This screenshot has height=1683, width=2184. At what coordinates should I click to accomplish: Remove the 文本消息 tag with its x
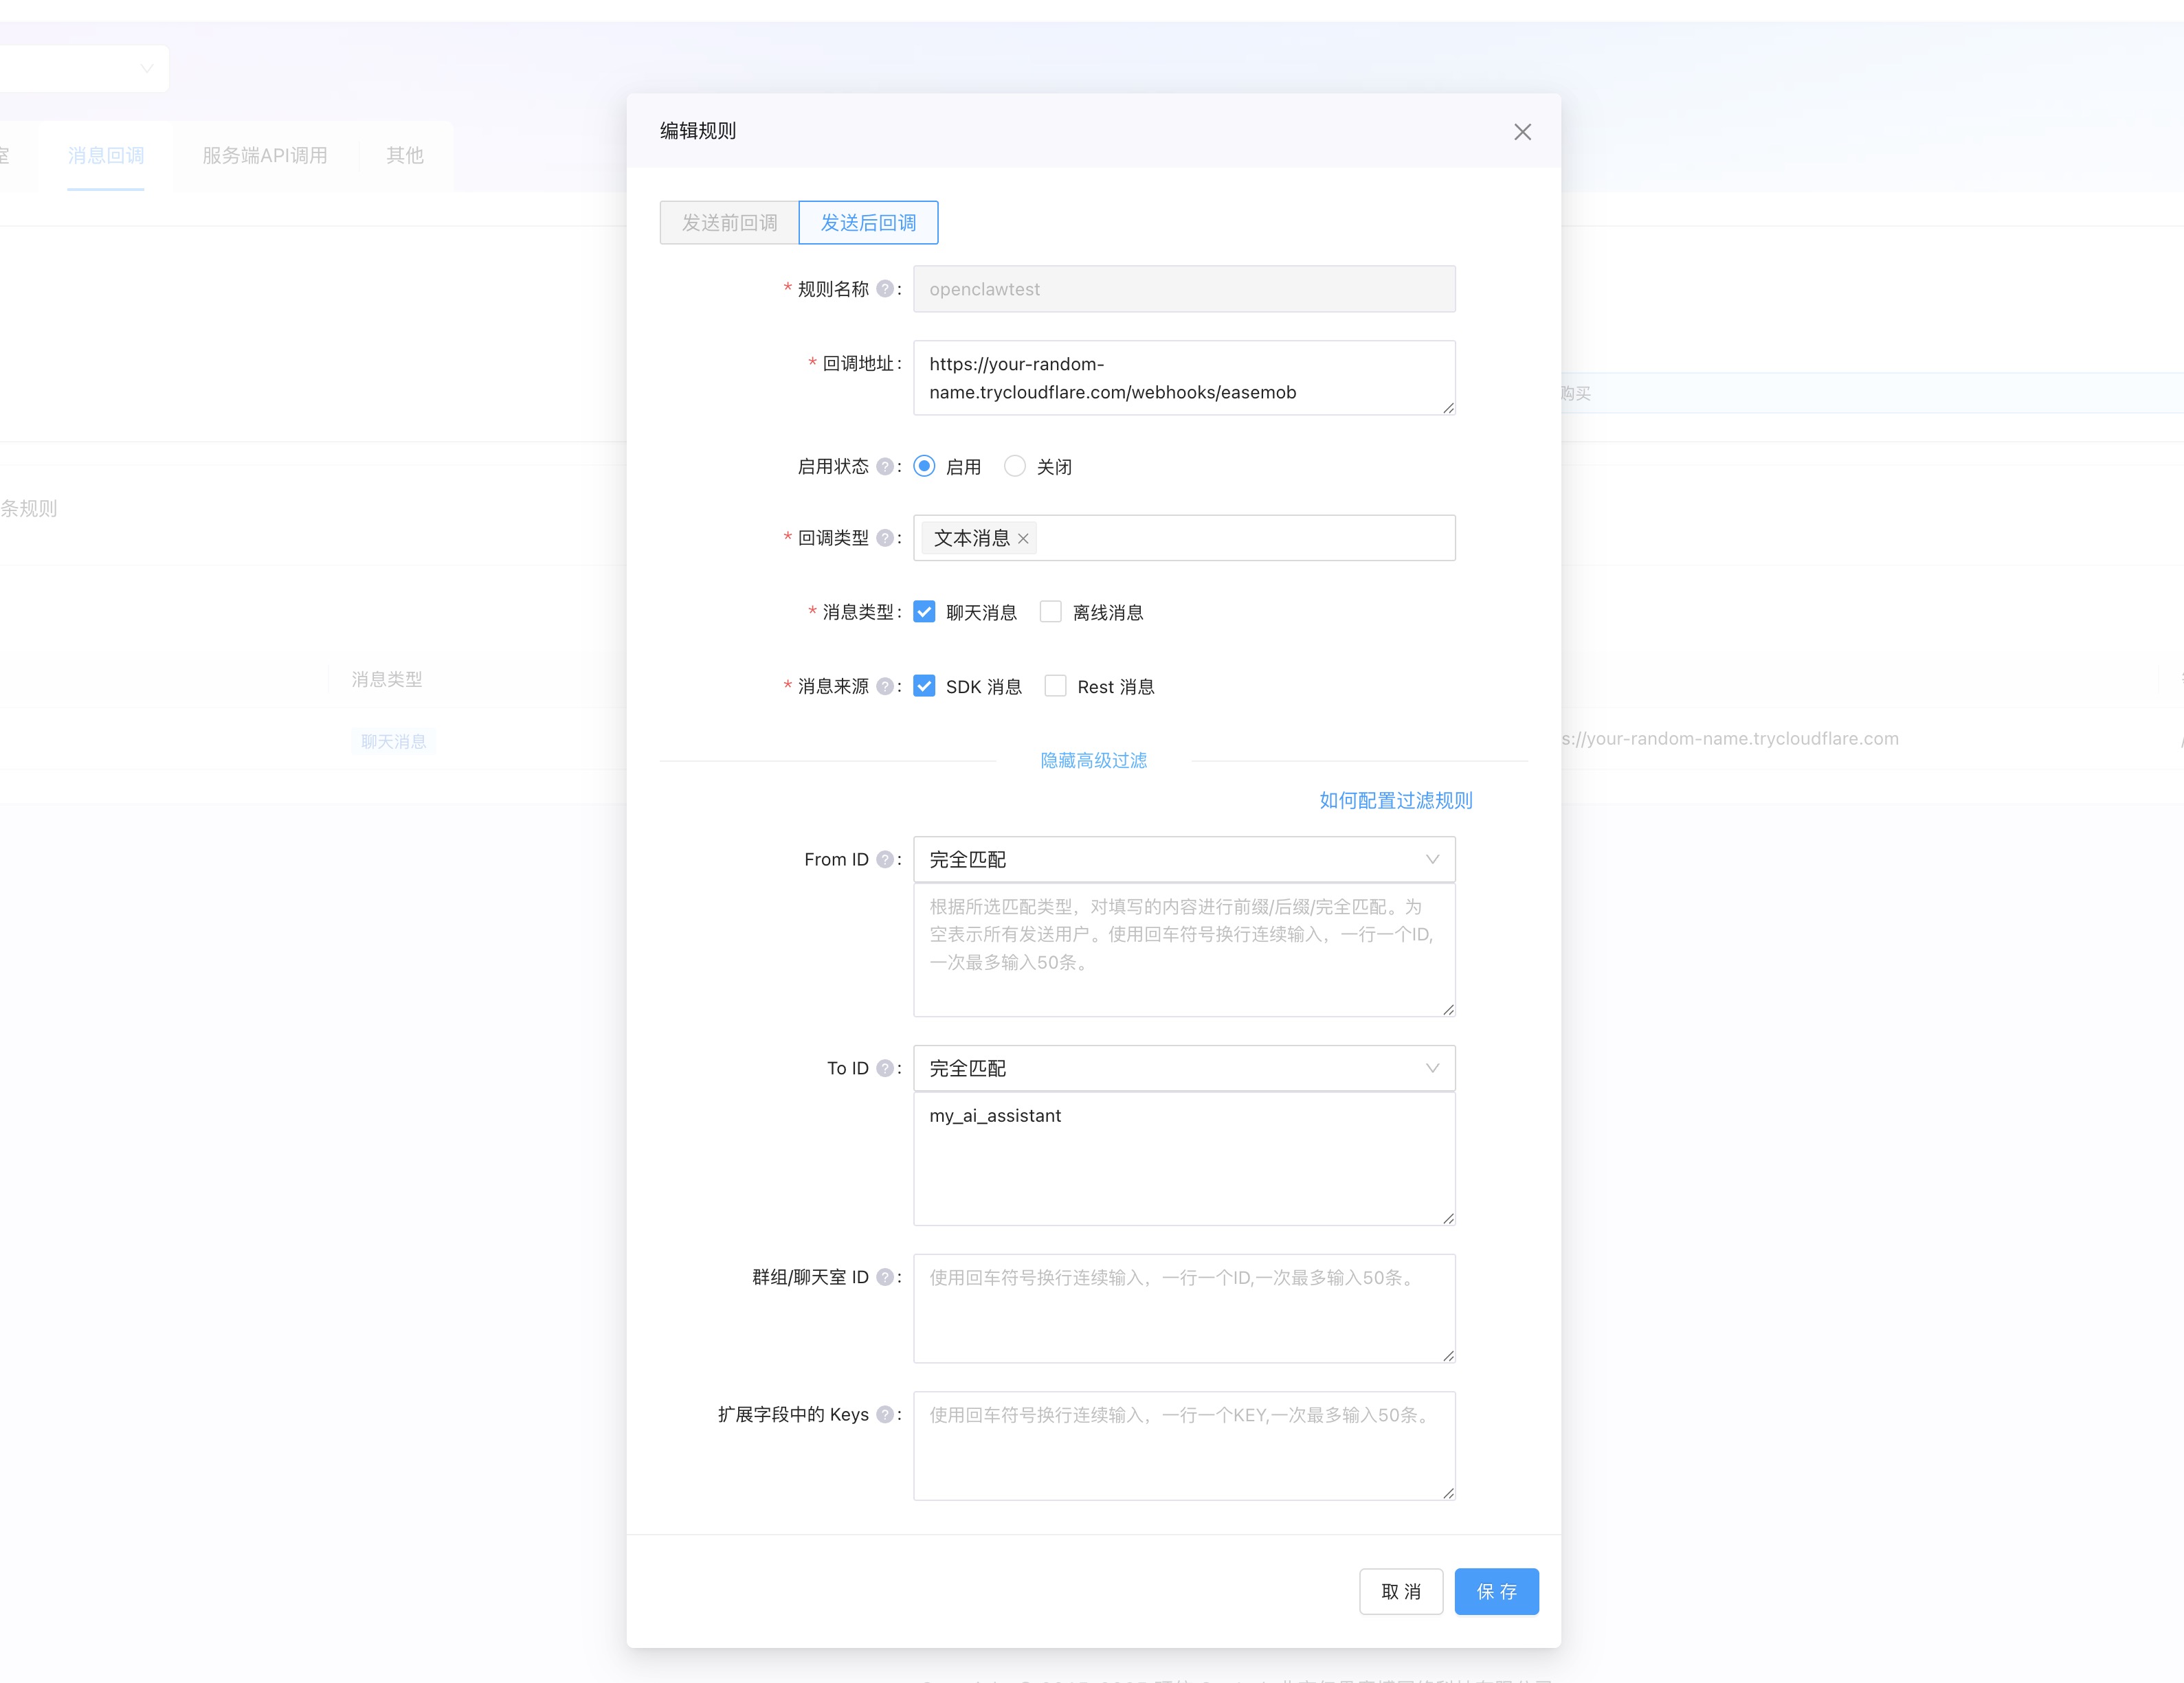coord(1023,539)
